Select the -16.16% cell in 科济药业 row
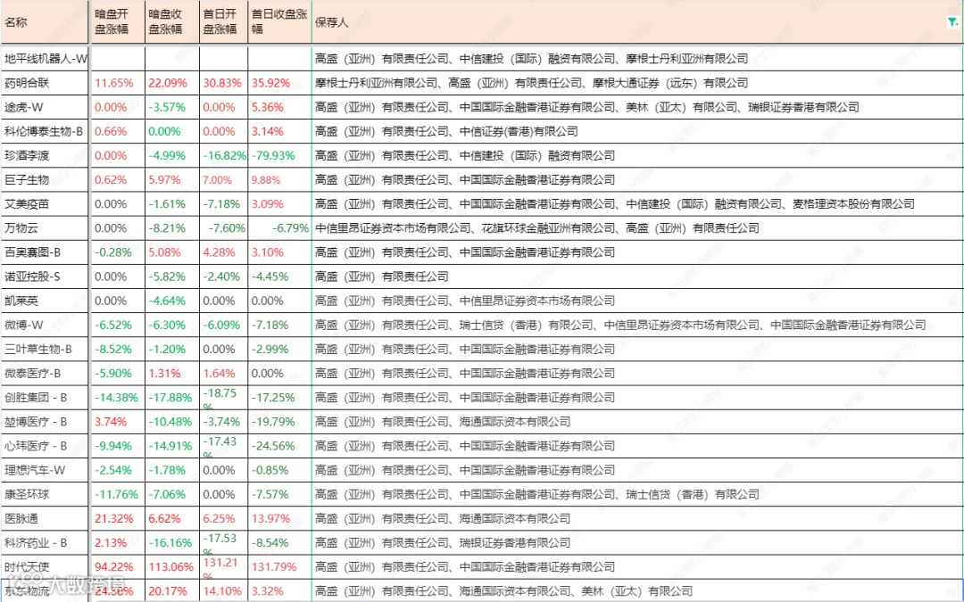The height and width of the screenshot is (602, 964). 171,543
